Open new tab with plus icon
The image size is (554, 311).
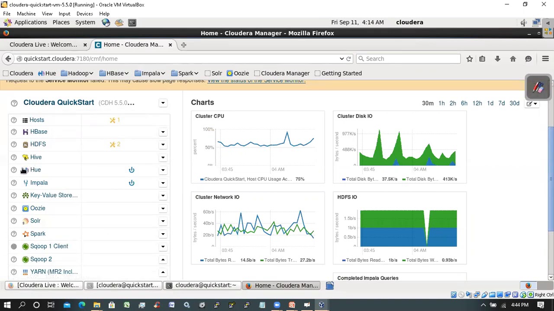184,44
